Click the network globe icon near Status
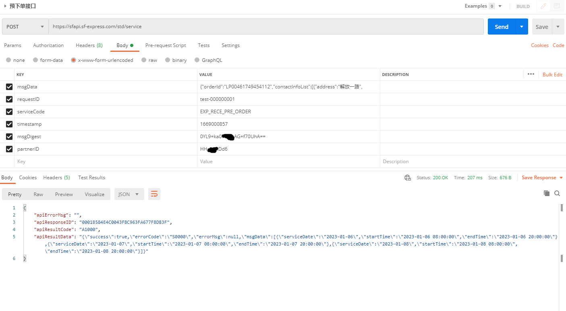Screen dimensions: 566x311 click(408, 178)
